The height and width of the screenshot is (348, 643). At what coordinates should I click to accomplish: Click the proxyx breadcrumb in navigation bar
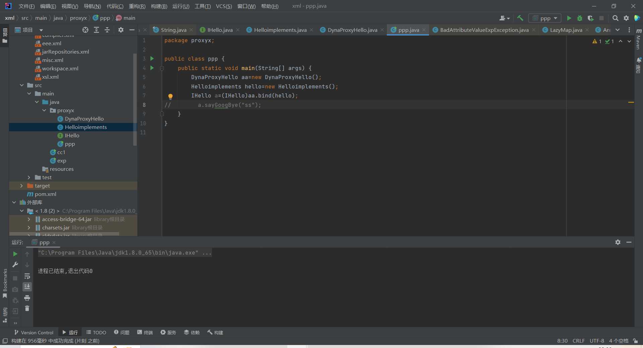tap(78, 18)
